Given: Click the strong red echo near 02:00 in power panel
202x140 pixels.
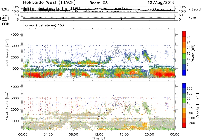Looking at the screenshot, I should click(x=35, y=75).
